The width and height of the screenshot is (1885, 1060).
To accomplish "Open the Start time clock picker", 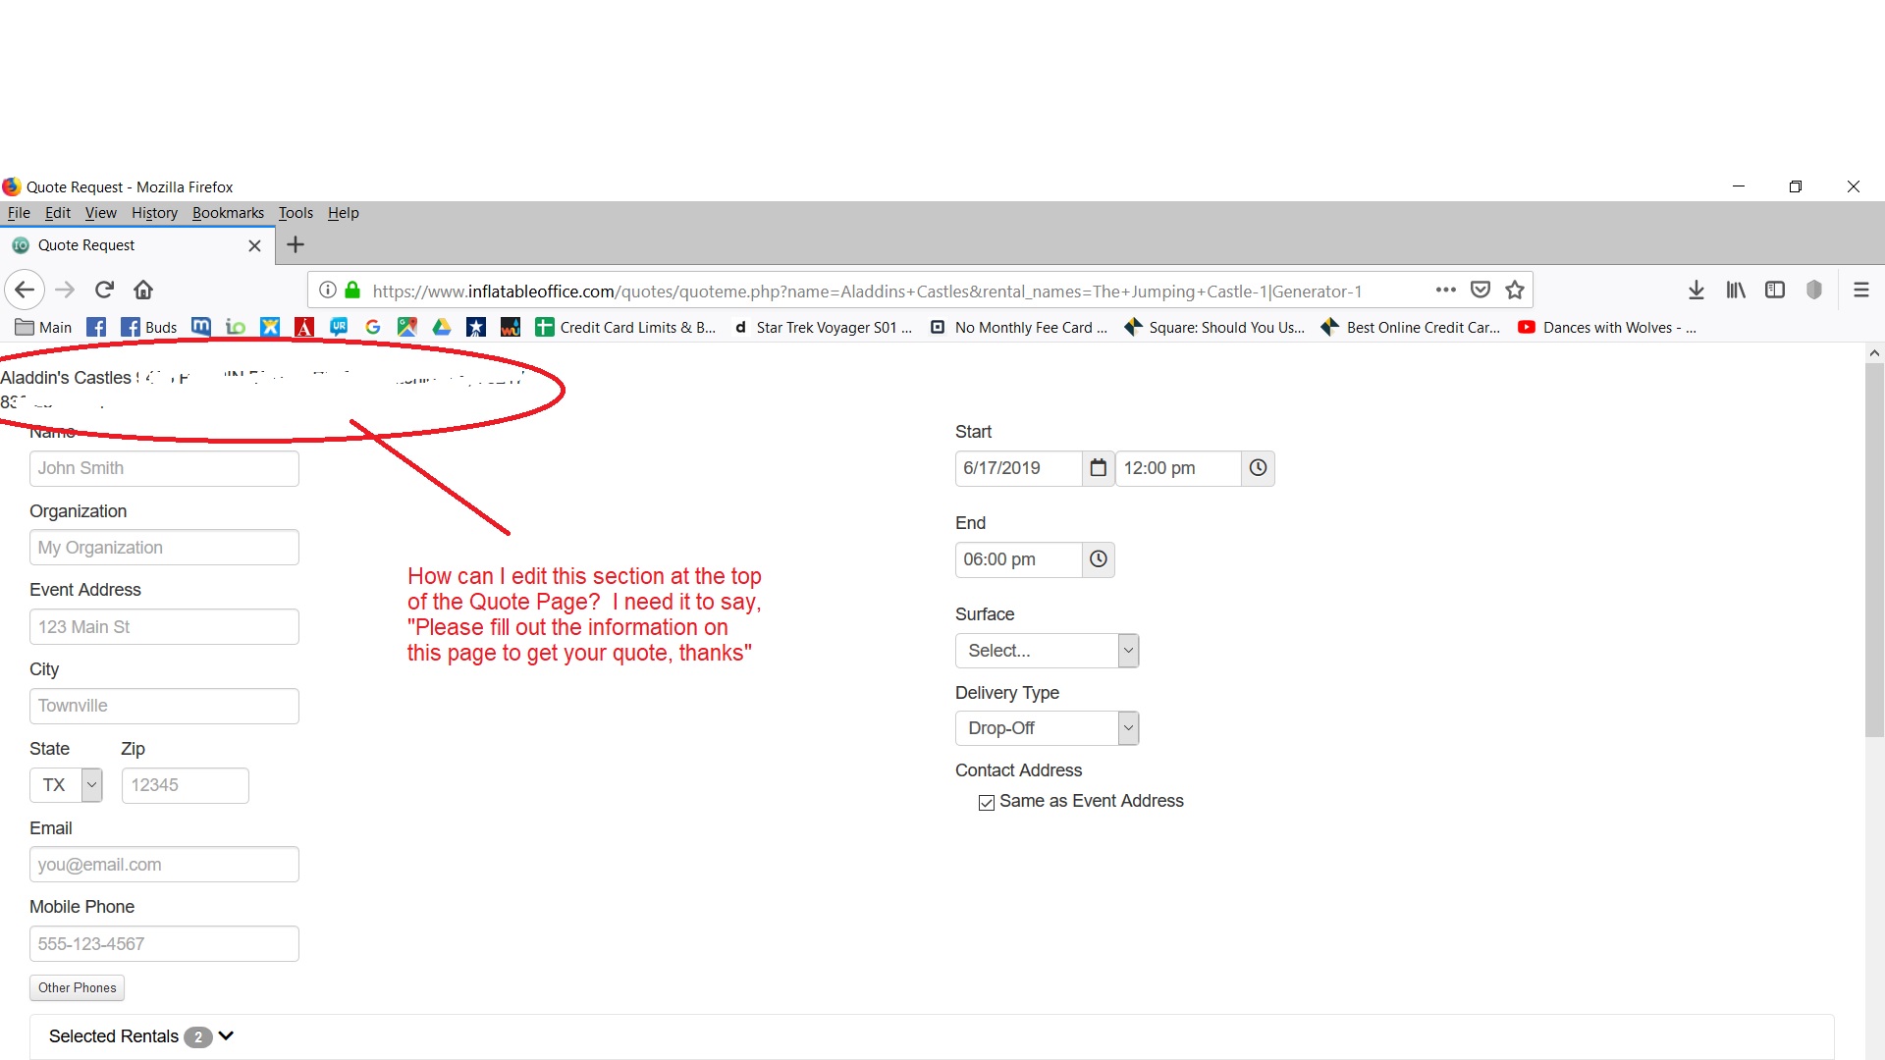I will (1258, 468).
